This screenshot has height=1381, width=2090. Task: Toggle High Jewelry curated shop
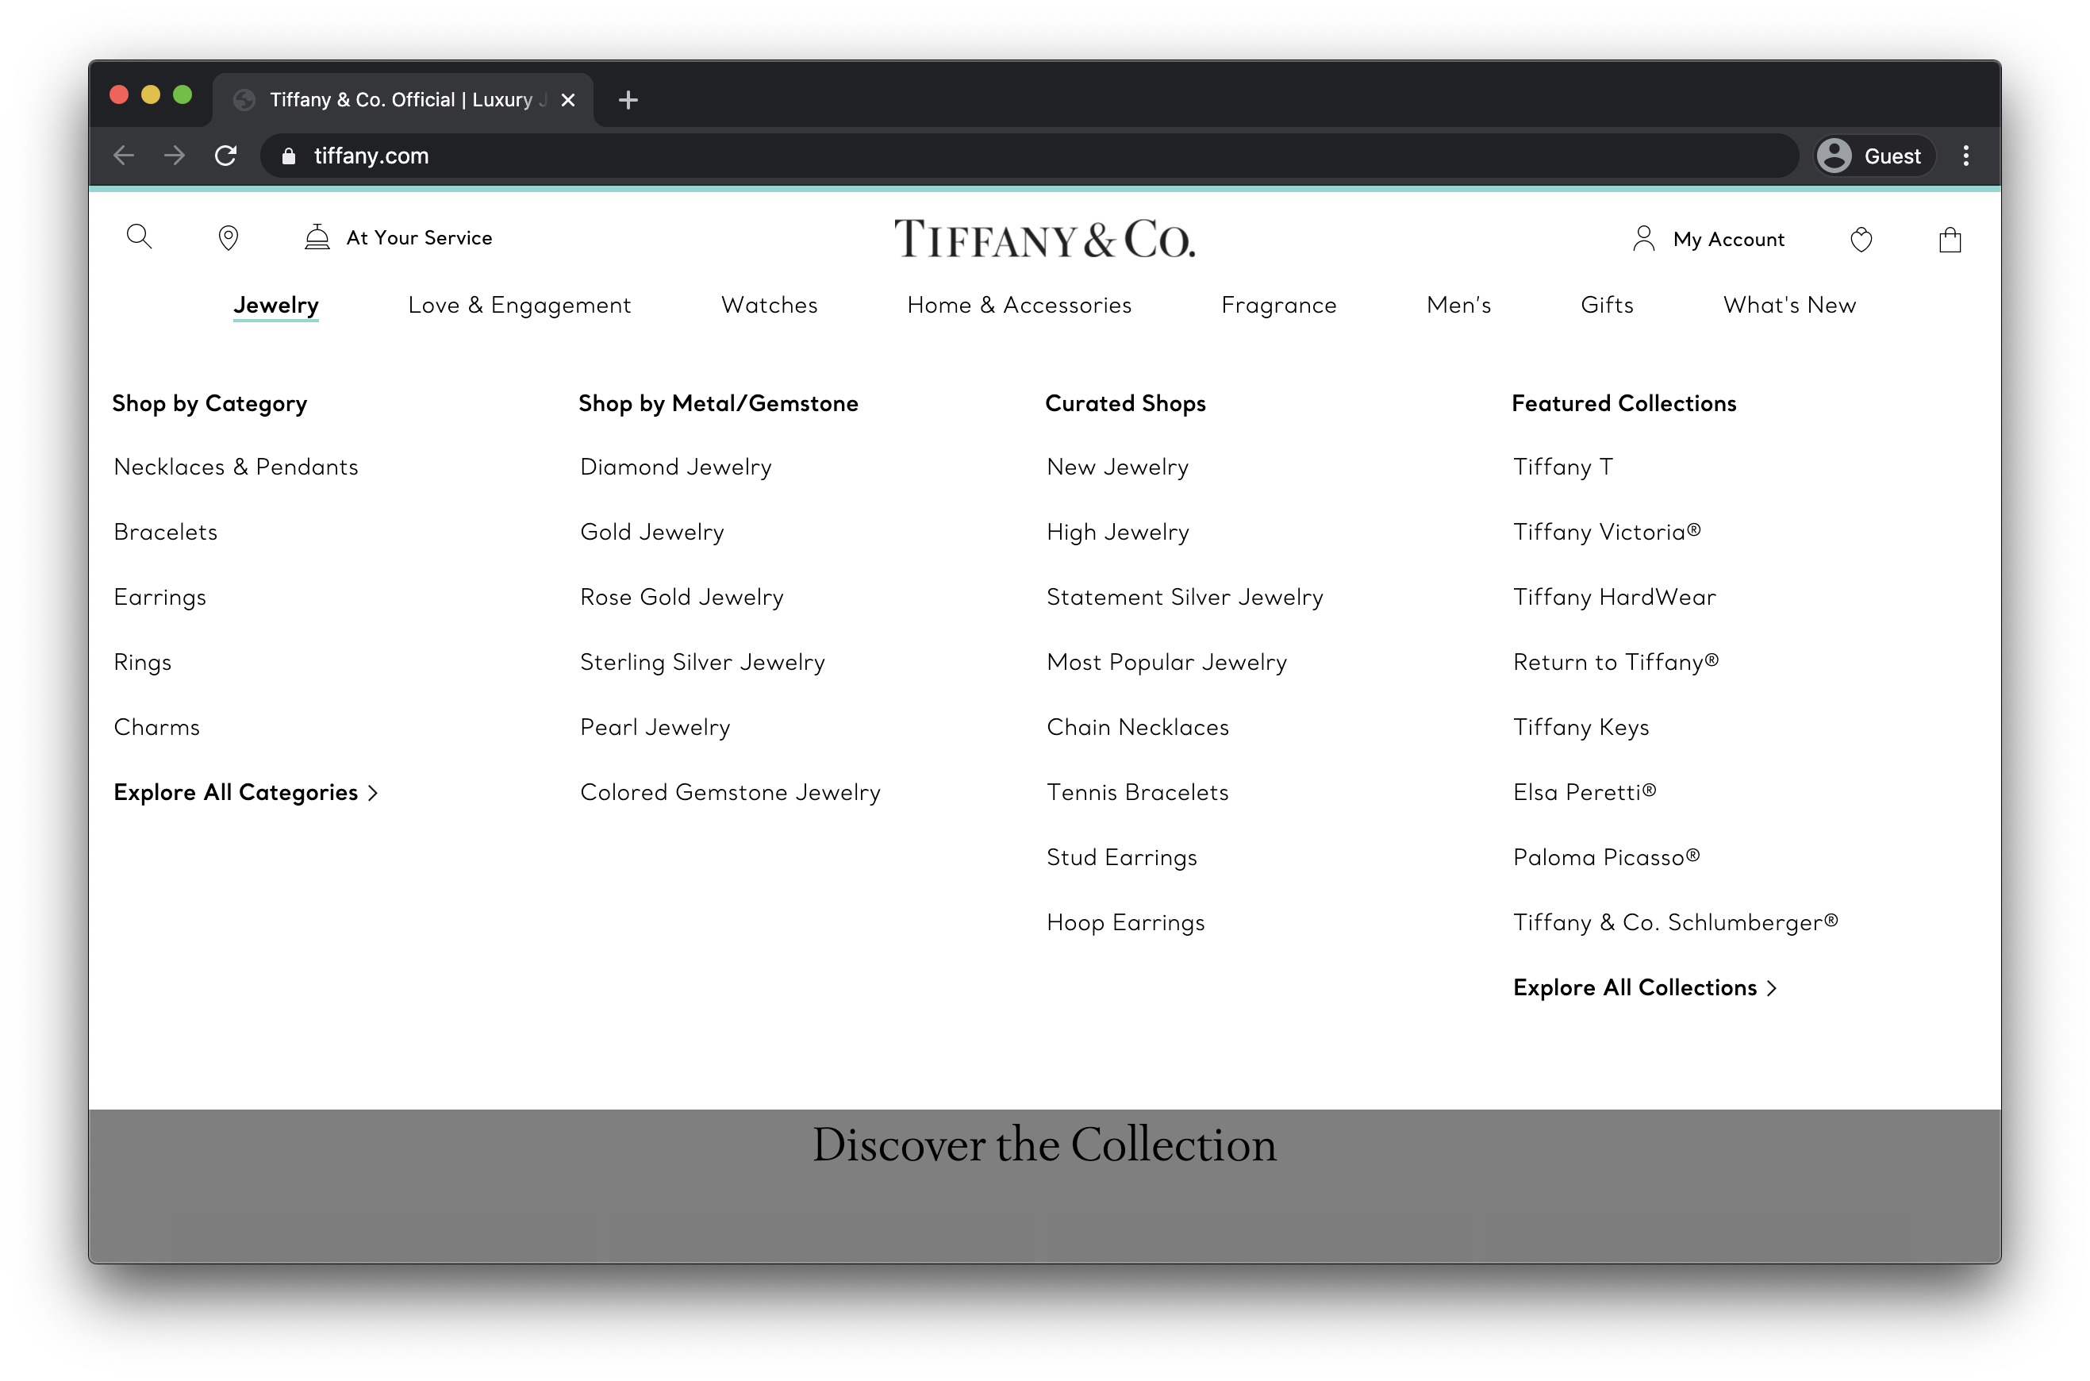[1118, 532]
